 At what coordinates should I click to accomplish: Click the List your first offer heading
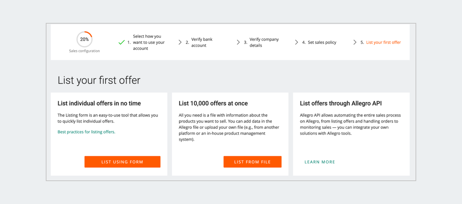99,80
